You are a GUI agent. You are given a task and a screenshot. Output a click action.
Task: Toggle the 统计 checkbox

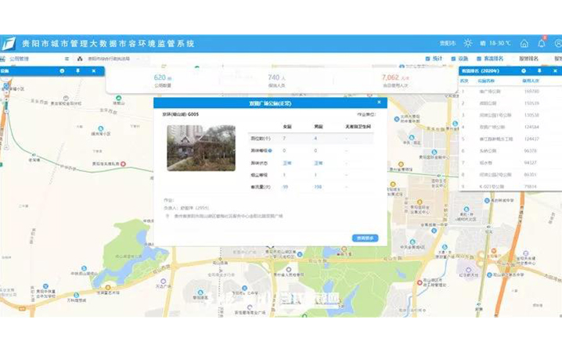tap(429, 59)
